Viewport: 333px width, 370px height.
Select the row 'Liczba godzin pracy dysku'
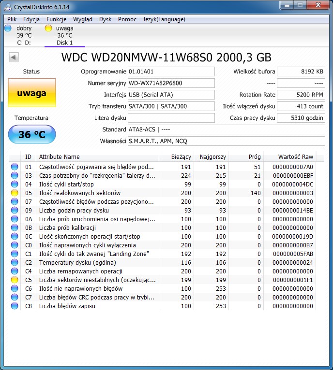[x=162, y=210]
